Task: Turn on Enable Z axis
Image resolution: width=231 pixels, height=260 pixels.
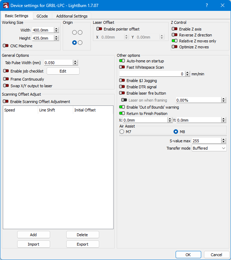Action: click(175, 29)
